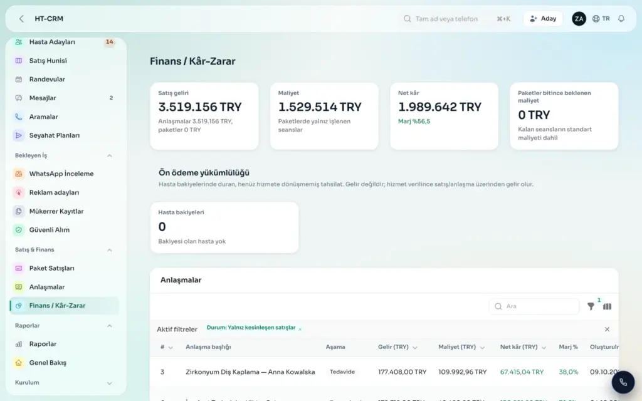Click the Paket Satışları icon

(x=18, y=268)
